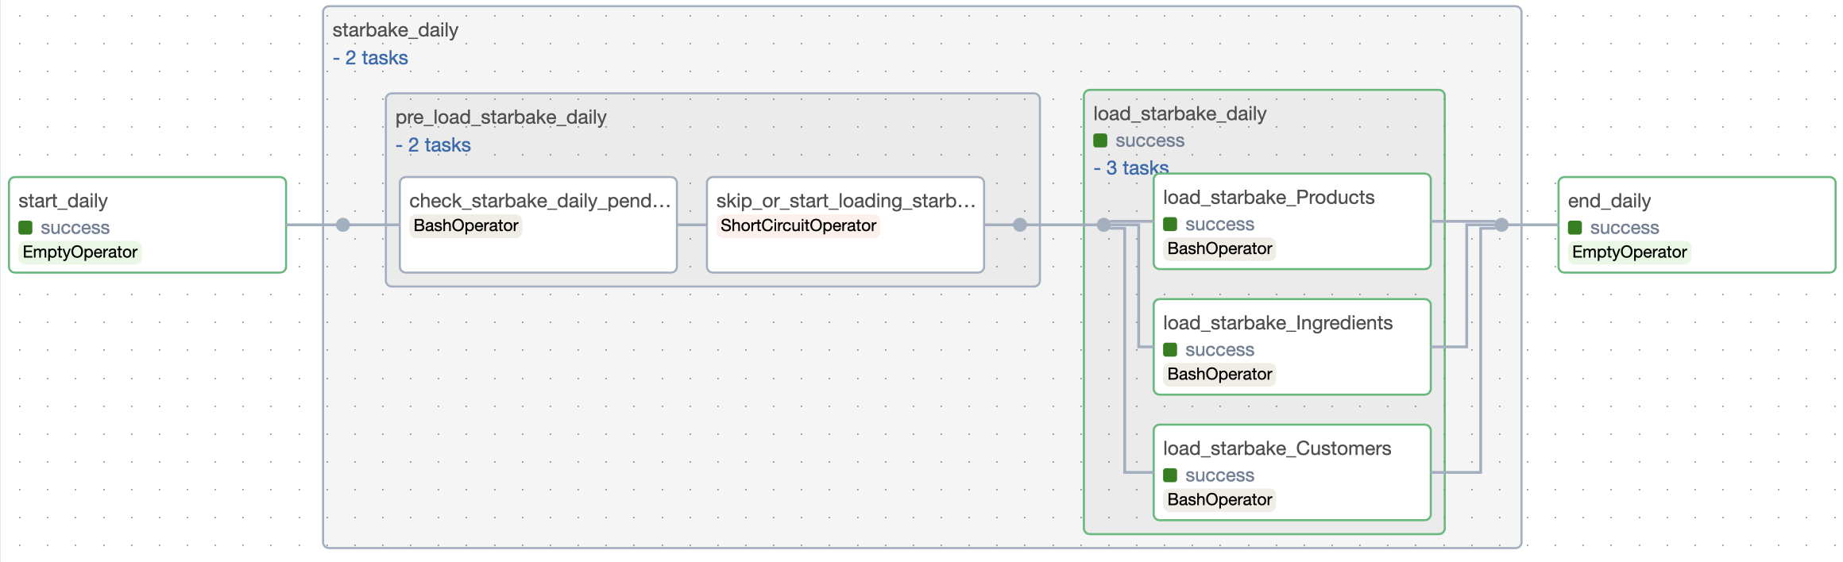Click BashOperator label on load_starbake_Products
Screen dimensions: 1843x562
tap(1220, 249)
